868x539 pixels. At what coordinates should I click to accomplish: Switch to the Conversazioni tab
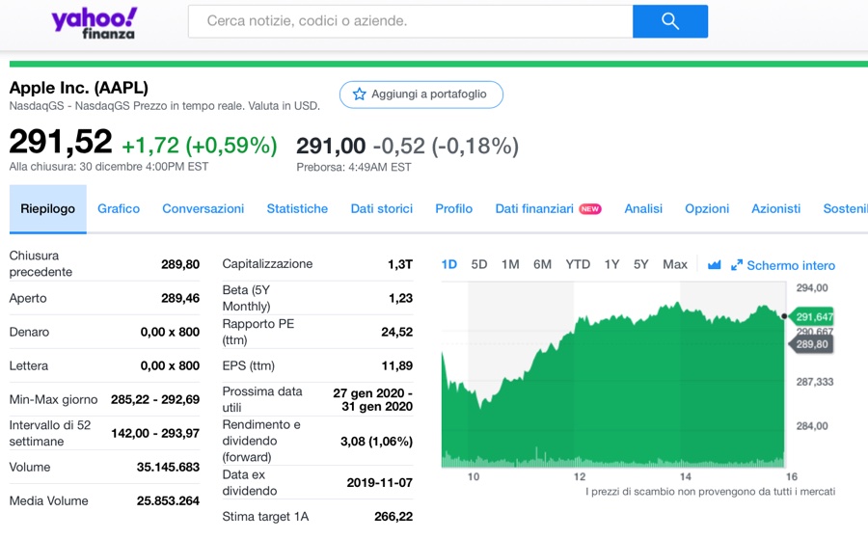pos(203,208)
